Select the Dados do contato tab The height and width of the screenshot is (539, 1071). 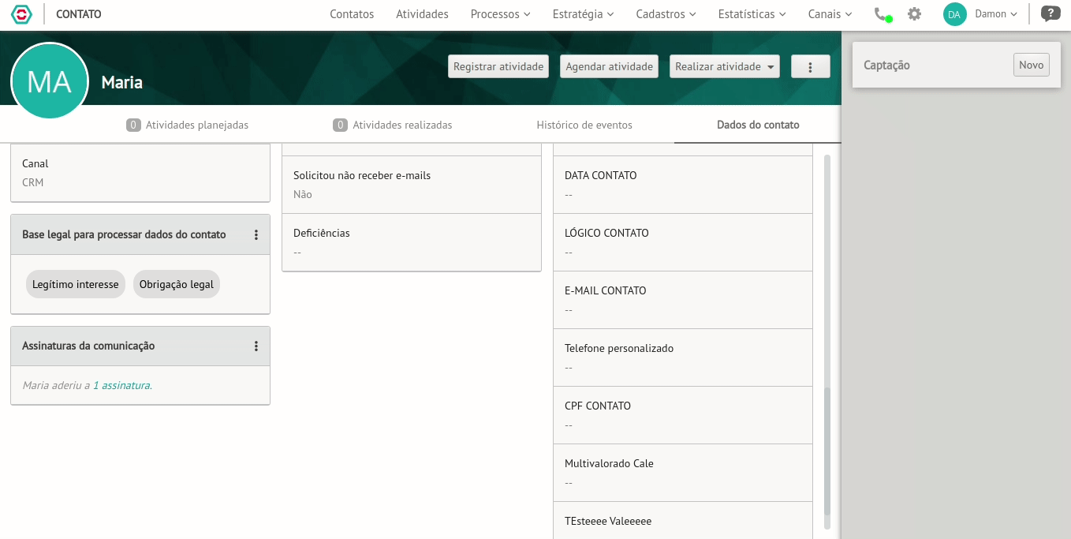(x=758, y=125)
